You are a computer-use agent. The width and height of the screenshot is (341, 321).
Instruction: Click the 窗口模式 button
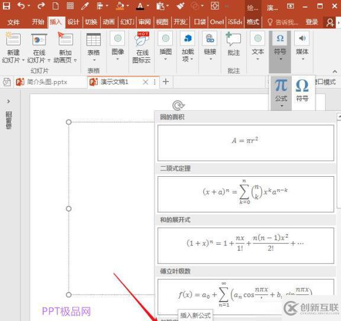point(326,82)
